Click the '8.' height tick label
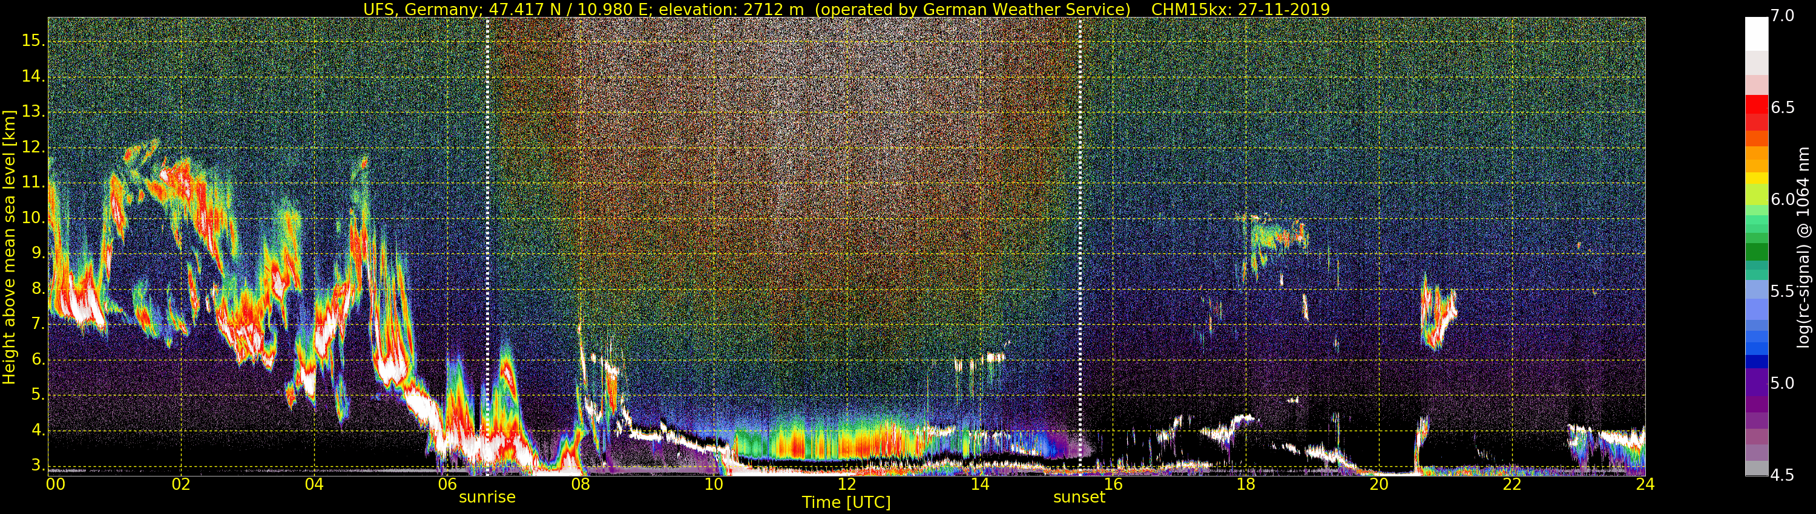The height and width of the screenshot is (514, 1816). click(x=38, y=288)
